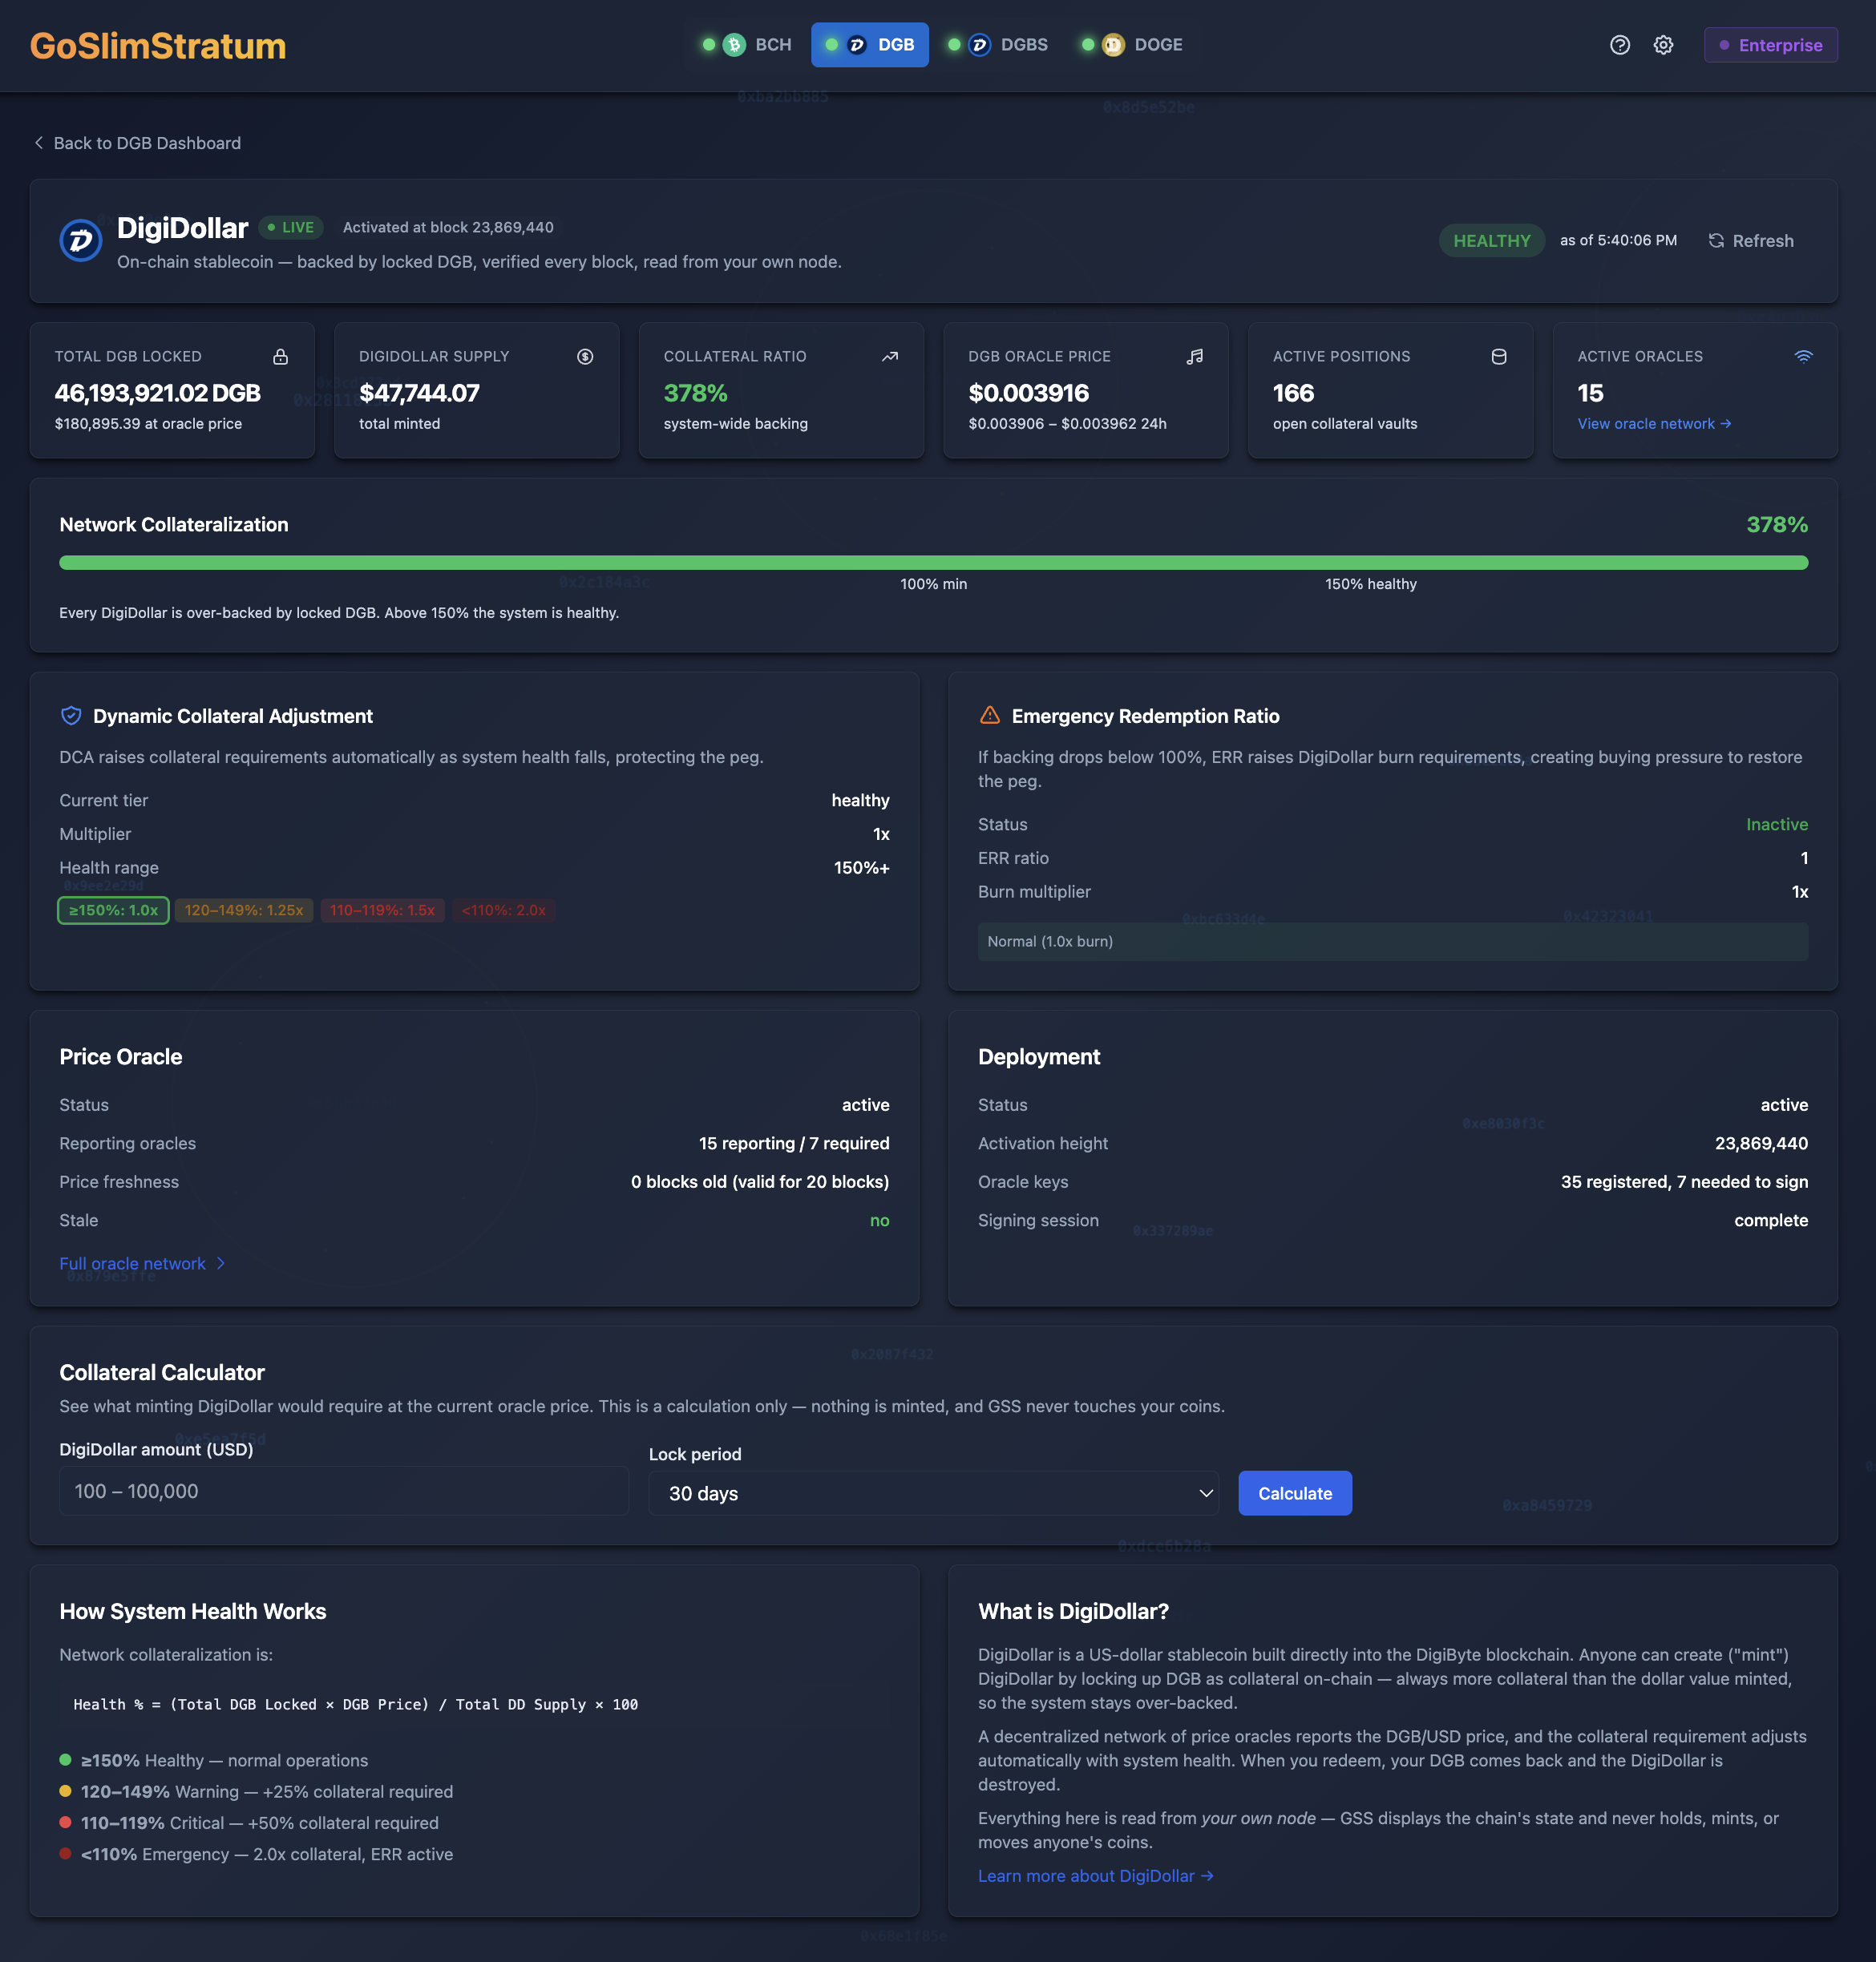Switch to the DGBS coin tab
This screenshot has width=1876, height=1962.
pos(997,45)
